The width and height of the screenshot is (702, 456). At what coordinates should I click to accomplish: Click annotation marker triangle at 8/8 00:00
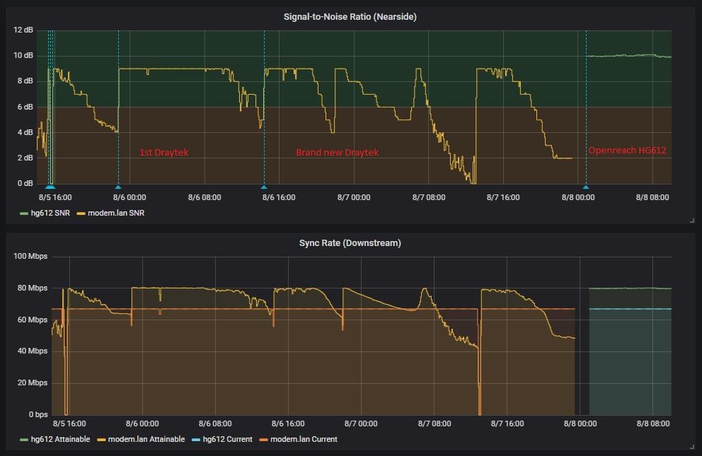585,187
